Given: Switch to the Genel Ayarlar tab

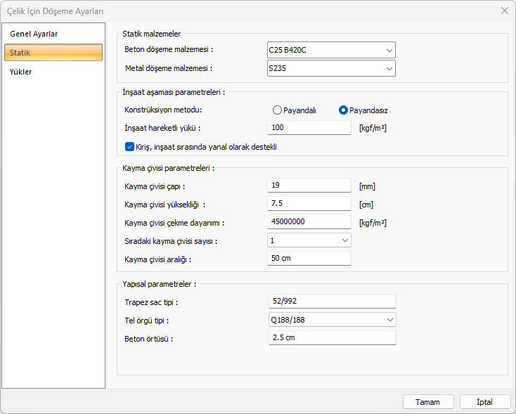Looking at the screenshot, I should (x=34, y=34).
